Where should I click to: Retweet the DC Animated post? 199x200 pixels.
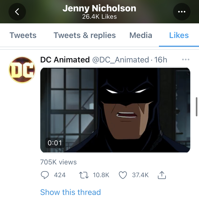(84, 175)
